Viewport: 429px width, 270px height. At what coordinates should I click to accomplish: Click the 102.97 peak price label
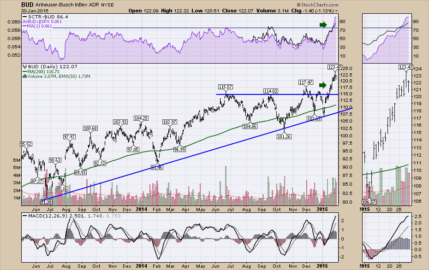pyautogui.click(x=170, y=122)
